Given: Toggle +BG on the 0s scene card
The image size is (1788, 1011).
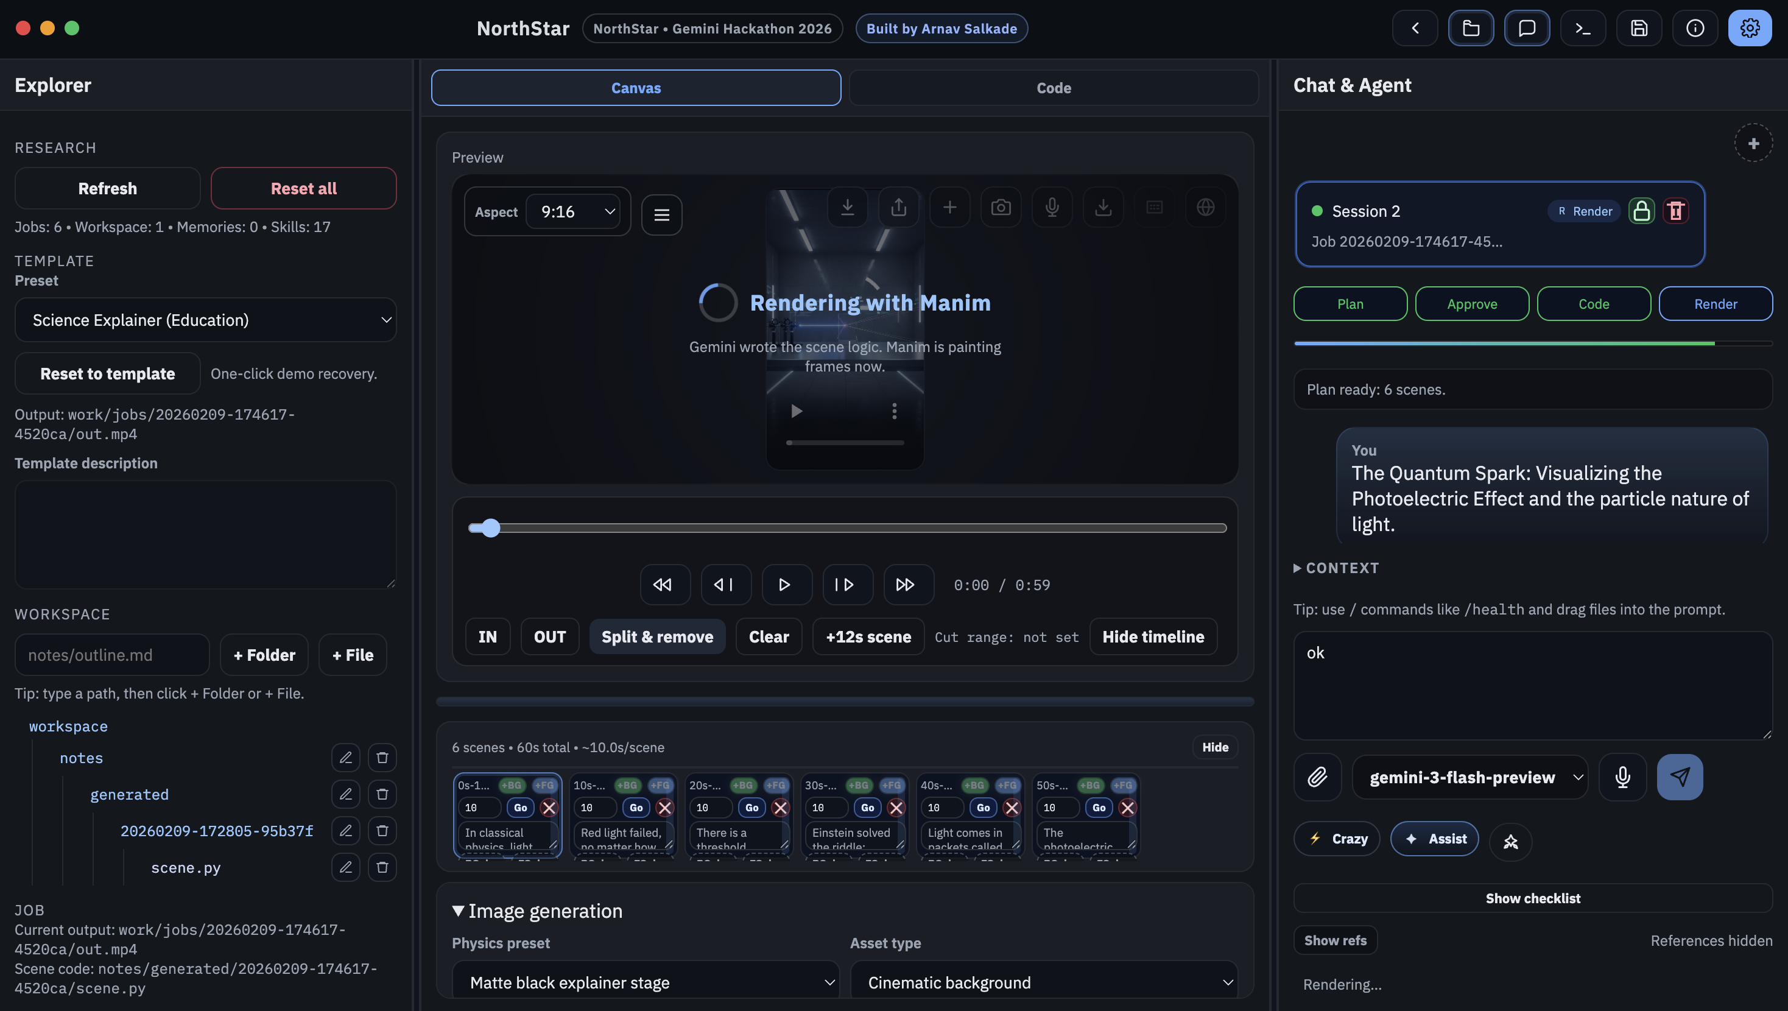Looking at the screenshot, I should 512,785.
